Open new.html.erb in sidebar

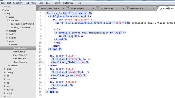pos(19,59)
